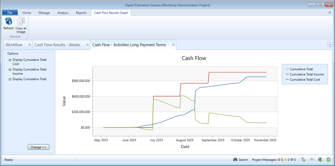335x166 pixels.
Task: Click the database status icon
Action: point(320,159)
